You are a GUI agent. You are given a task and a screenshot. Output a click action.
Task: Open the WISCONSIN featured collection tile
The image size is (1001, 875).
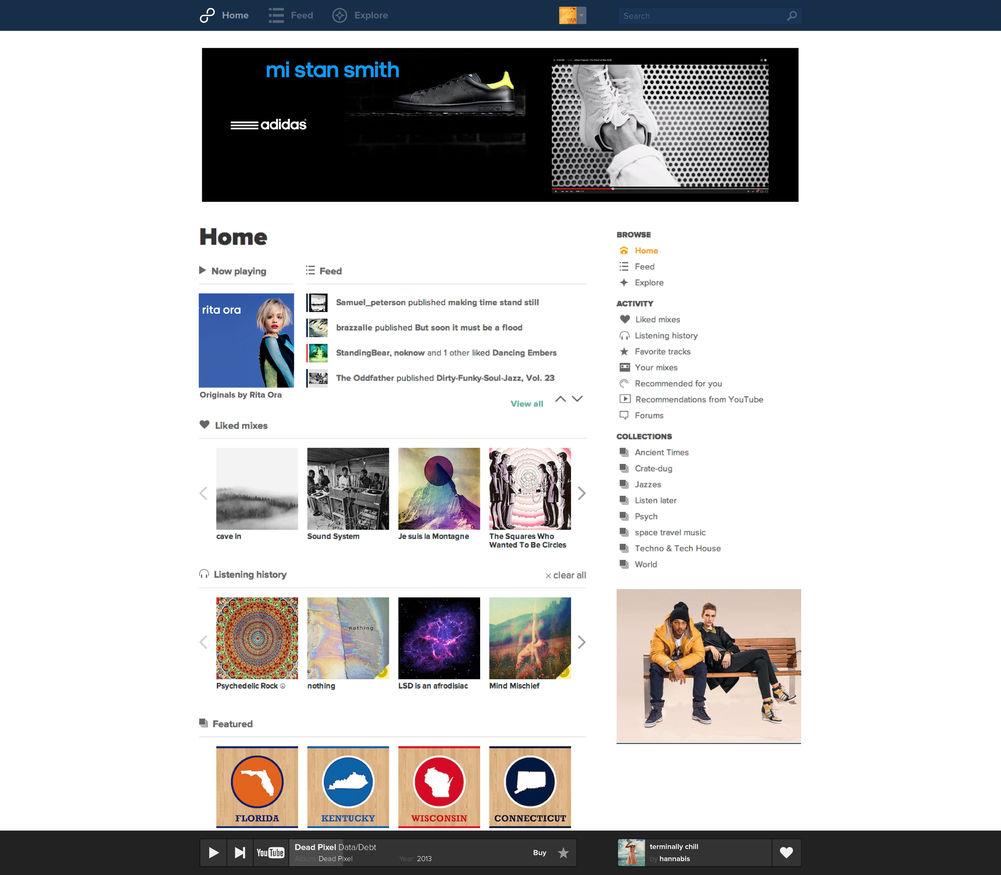click(x=439, y=787)
